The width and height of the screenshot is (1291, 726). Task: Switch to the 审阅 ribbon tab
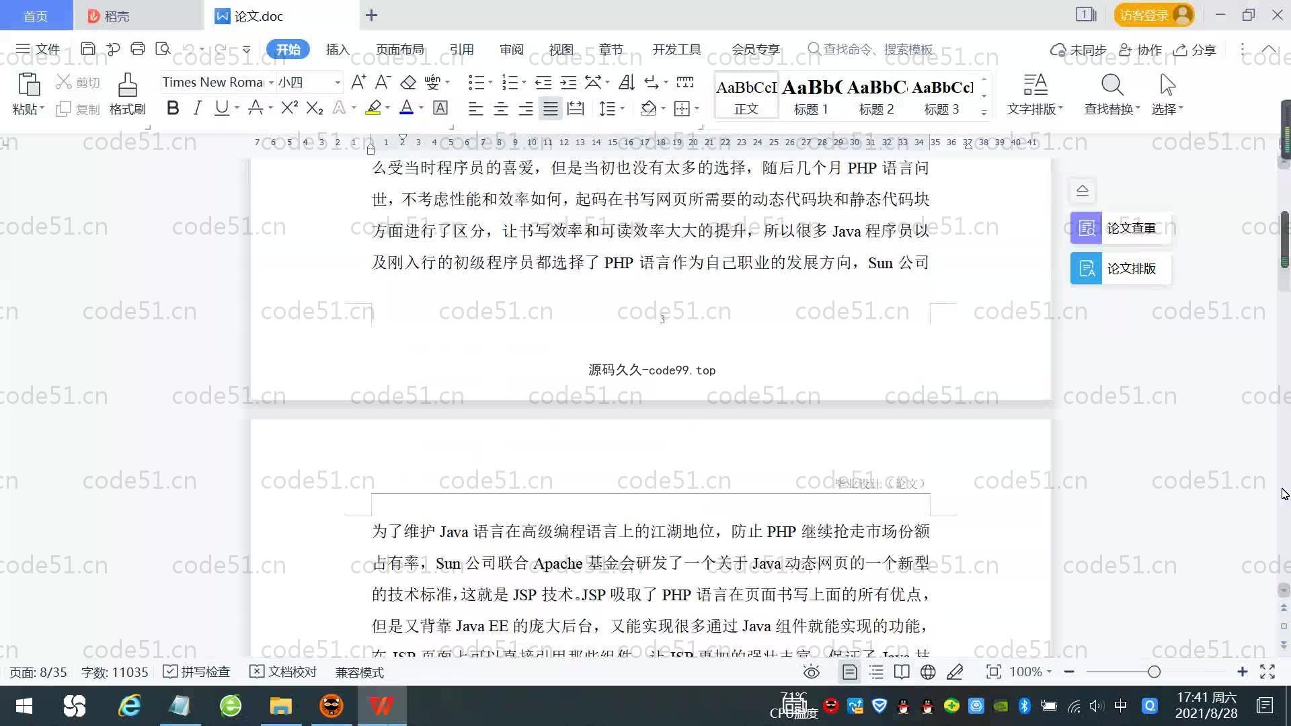[512, 49]
